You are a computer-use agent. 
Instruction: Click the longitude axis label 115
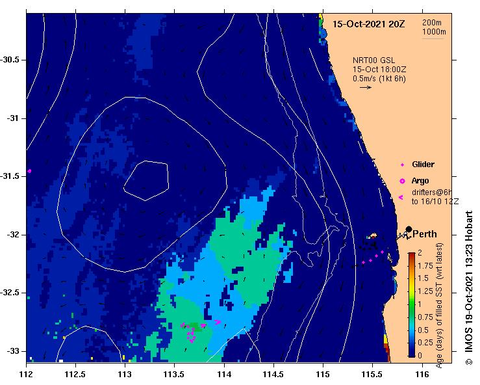(x=323, y=375)
